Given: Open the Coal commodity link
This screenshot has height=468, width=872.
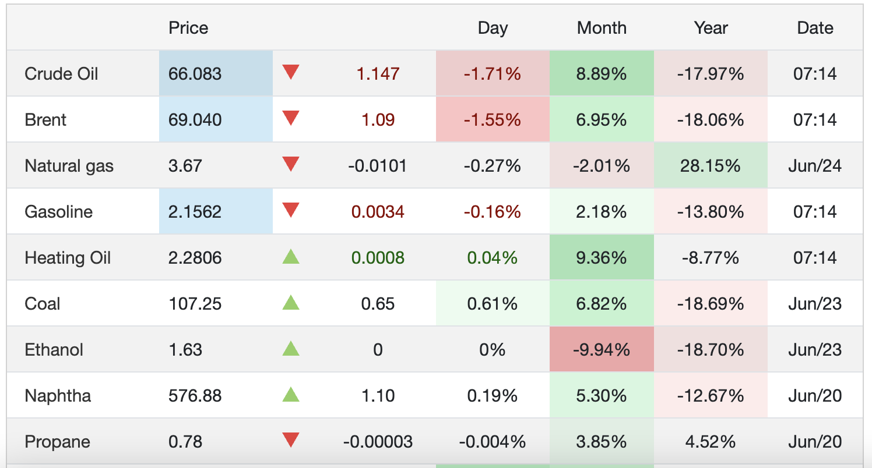Looking at the screenshot, I should coord(42,304).
